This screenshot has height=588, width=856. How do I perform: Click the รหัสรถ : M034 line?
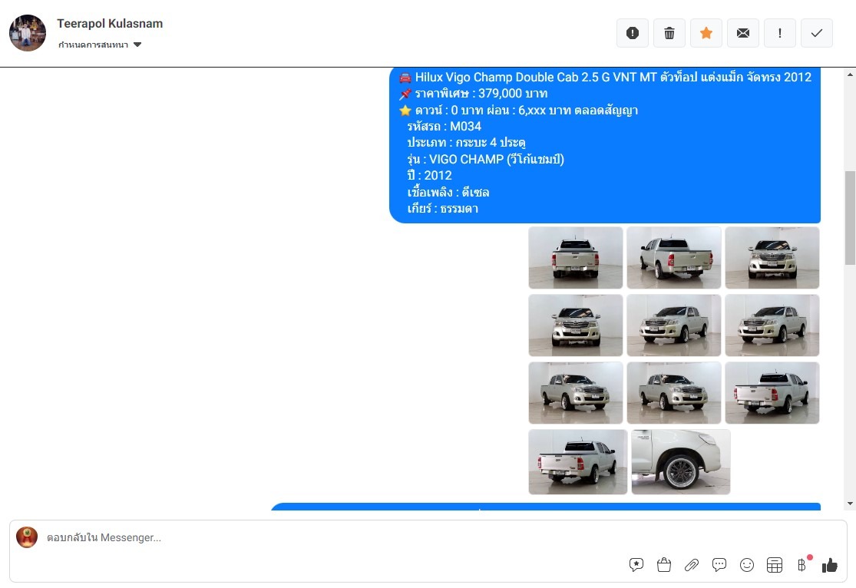[444, 126]
